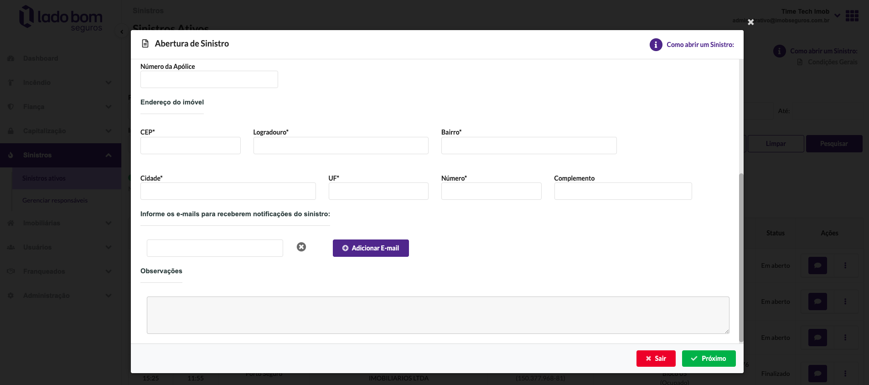The image size is (869, 385).
Task: Focus the Cidade input field
Action: coord(228,191)
